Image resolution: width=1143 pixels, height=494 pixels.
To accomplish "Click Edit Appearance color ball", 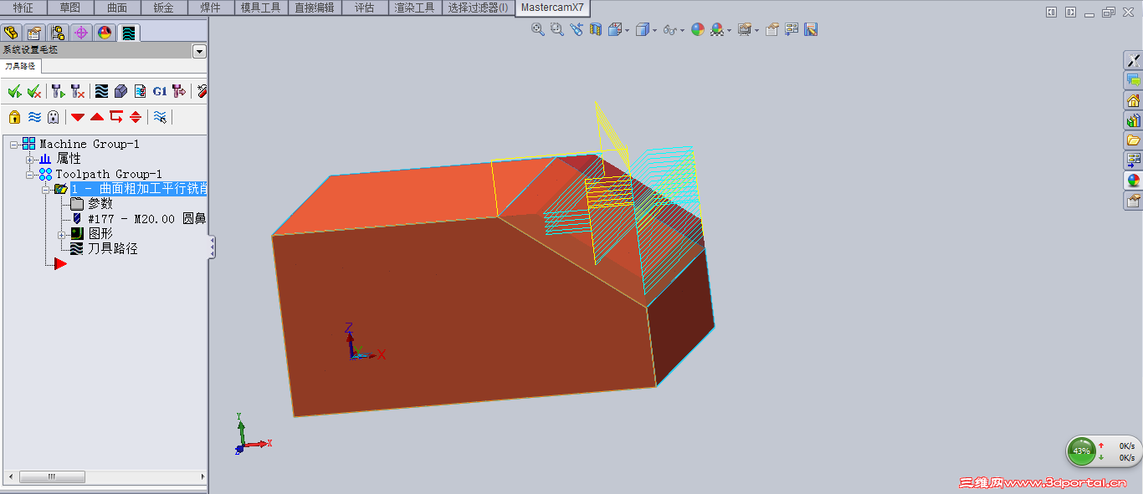I will click(698, 29).
